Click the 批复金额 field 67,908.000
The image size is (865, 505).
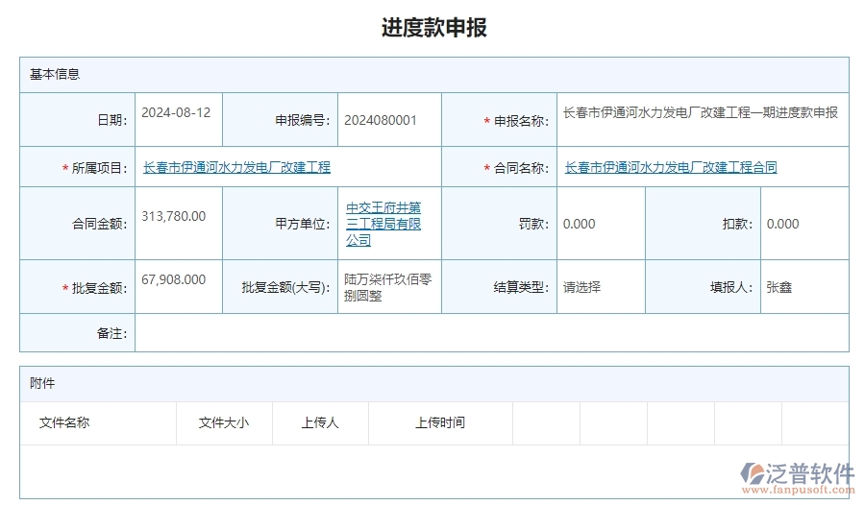coord(174,279)
